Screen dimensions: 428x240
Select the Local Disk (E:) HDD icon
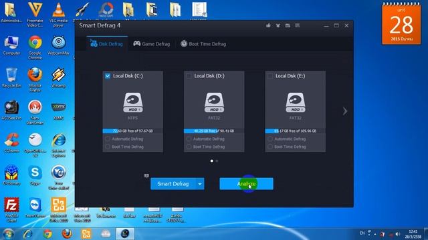296,103
